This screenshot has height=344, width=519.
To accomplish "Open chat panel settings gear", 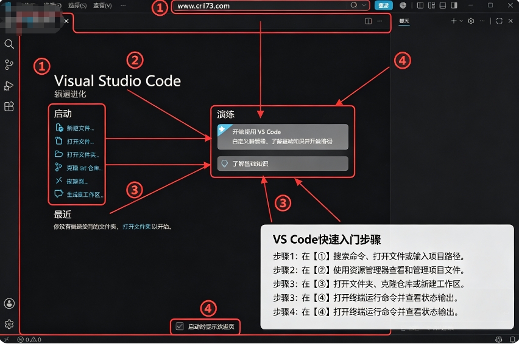I will pyautogui.click(x=471, y=21).
